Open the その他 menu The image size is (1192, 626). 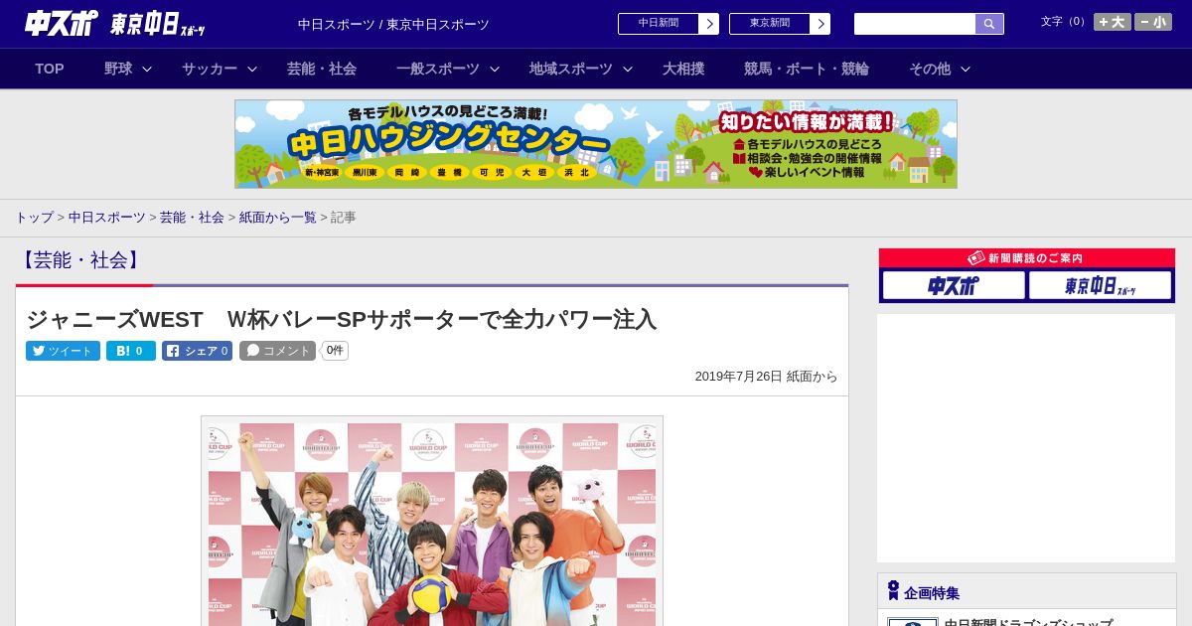(x=930, y=69)
